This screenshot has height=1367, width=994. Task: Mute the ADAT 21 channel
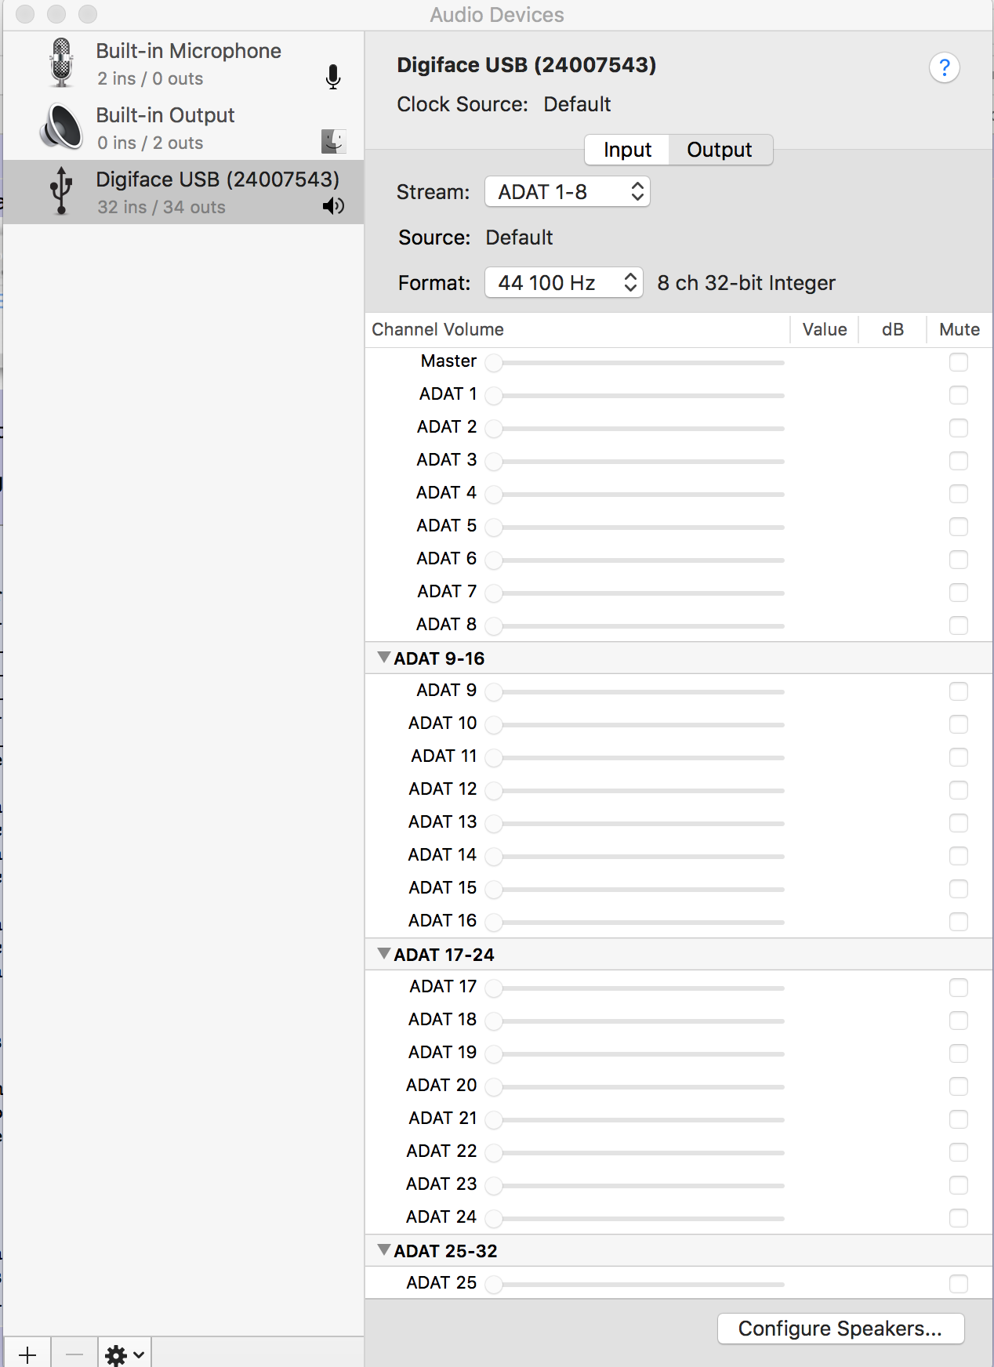[x=958, y=1119]
